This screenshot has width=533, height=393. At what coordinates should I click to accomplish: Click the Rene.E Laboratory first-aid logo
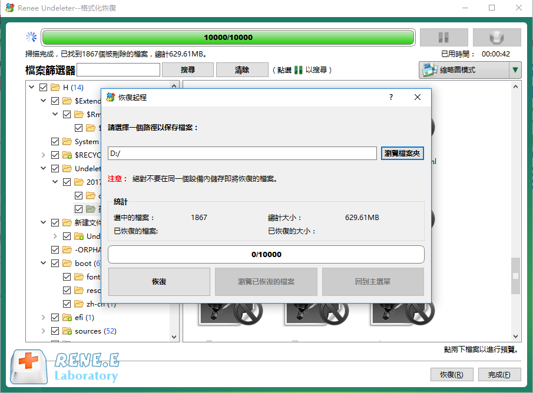pos(28,367)
